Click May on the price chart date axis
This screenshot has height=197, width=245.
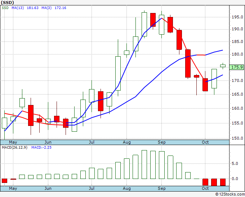(x=13, y=142)
